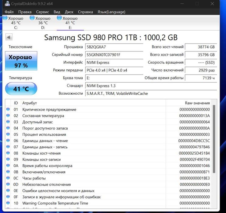Click the Стандарт field NVM Express 1.3

pyautogui.click(x=151, y=86)
